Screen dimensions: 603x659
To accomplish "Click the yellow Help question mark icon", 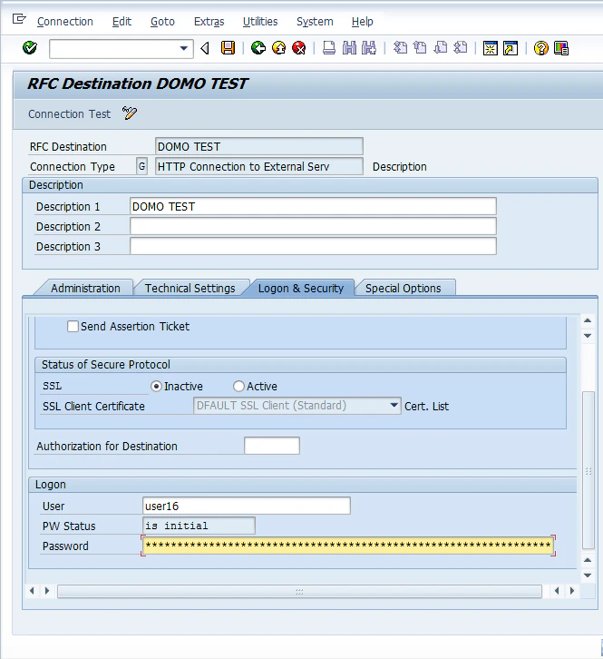I will click(540, 48).
